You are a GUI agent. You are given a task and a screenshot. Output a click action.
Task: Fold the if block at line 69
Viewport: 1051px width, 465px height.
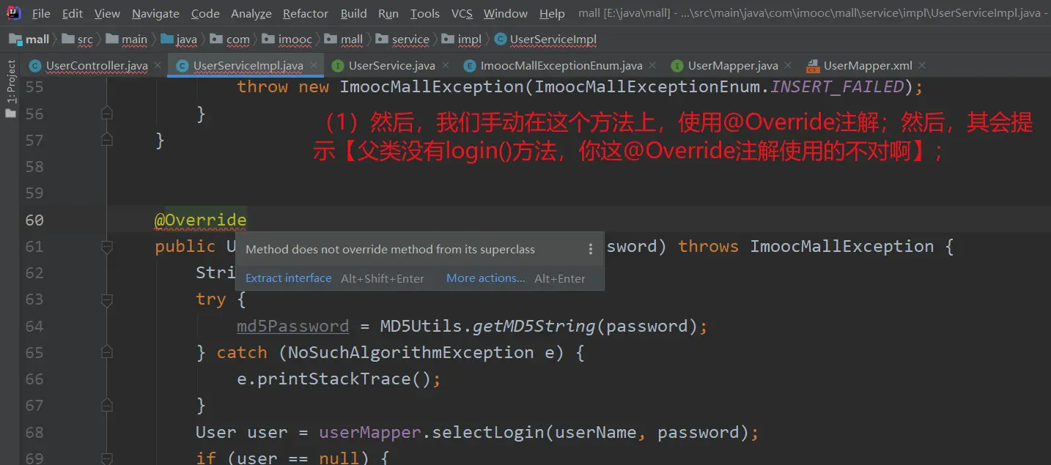pos(107,458)
